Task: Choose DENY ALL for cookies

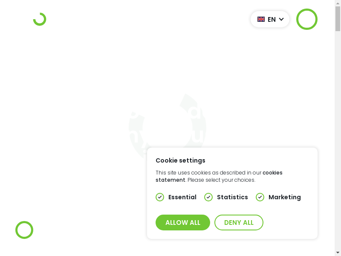Action: 239,223
